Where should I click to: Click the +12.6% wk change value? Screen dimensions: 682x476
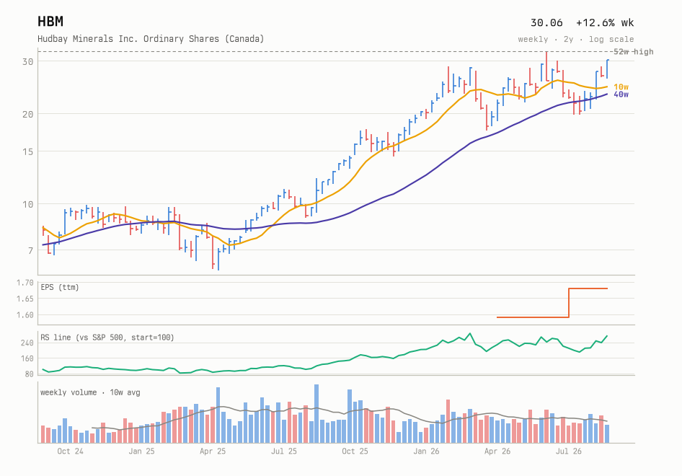click(605, 22)
